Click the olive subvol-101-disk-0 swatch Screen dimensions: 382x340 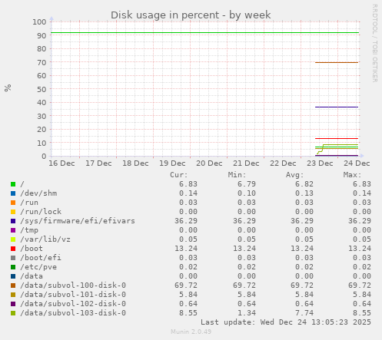pos(13,295)
